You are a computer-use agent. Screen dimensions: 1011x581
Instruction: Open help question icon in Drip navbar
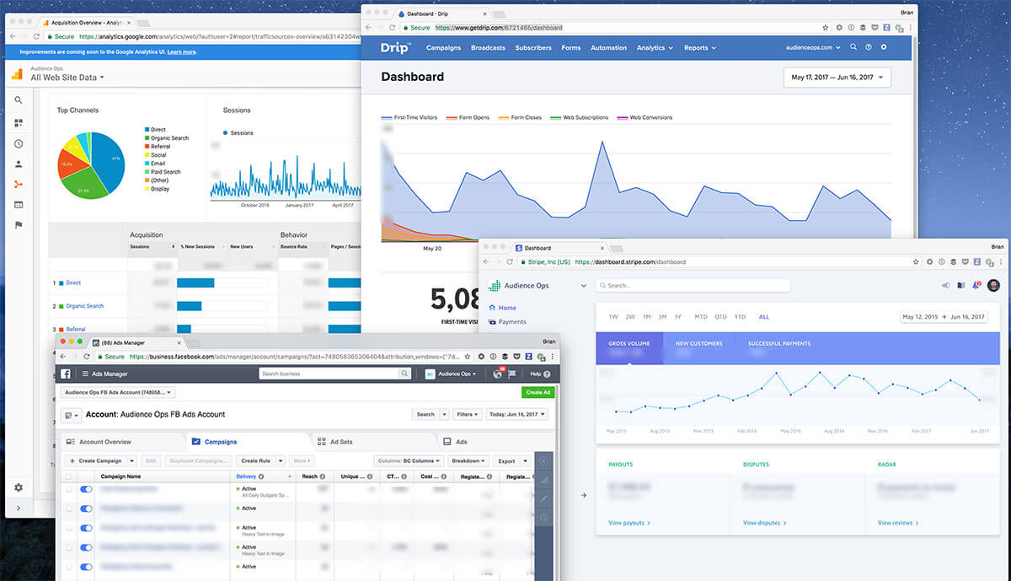pyautogui.click(x=869, y=47)
